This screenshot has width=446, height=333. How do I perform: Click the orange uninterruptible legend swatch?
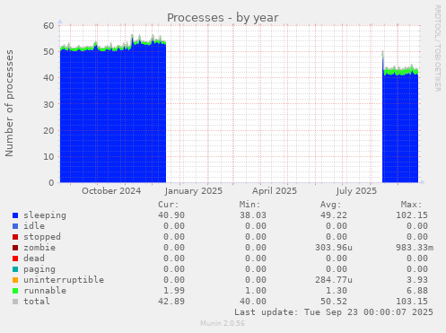15,280
